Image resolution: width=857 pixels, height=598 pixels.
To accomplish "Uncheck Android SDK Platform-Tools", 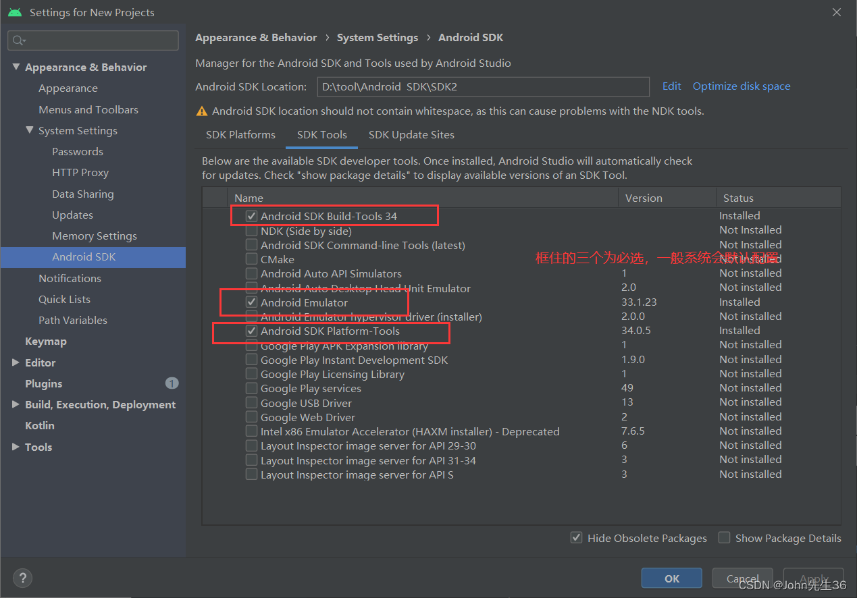I will click(251, 331).
